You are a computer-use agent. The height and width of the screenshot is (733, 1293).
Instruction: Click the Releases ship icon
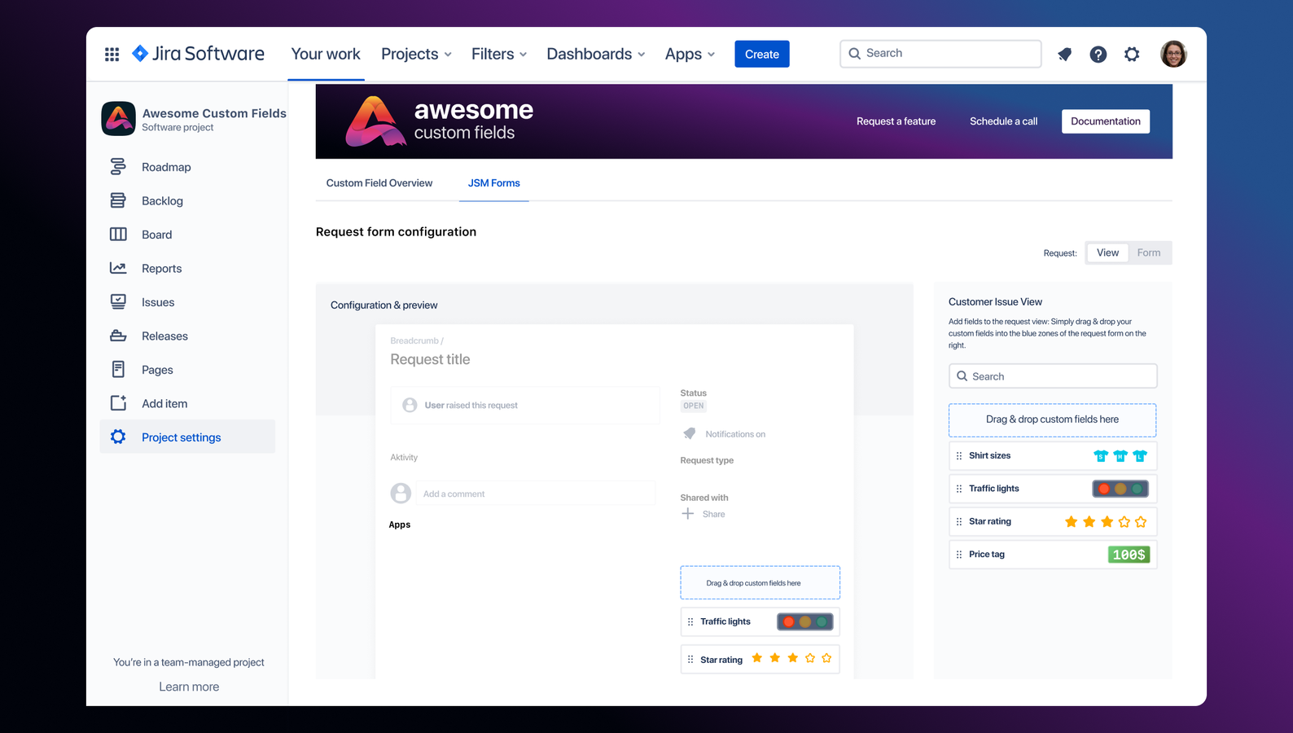118,336
